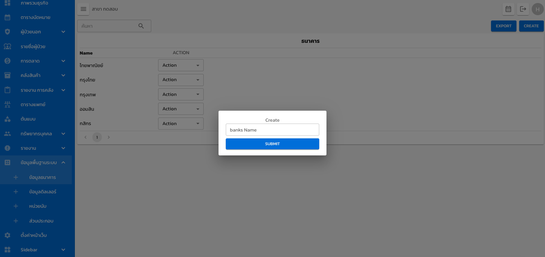Click plus icon beside ข้อมูลธนาคาร
This screenshot has height=257, width=545.
click(x=16, y=177)
